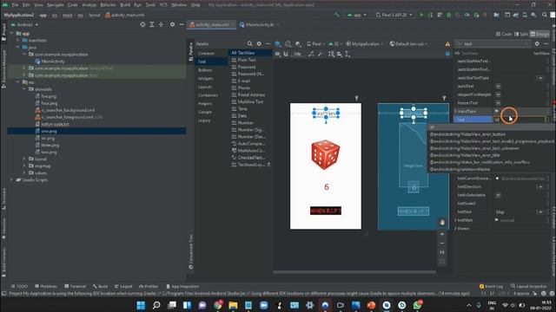This screenshot has width=556, height=312.
Task: Select the activity_main.xml editor tab
Action: 212,25
